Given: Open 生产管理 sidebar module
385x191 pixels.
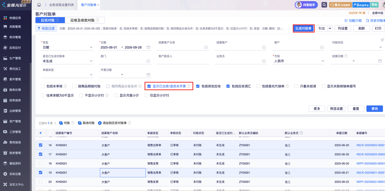Looking at the screenshot, I should (12, 58).
